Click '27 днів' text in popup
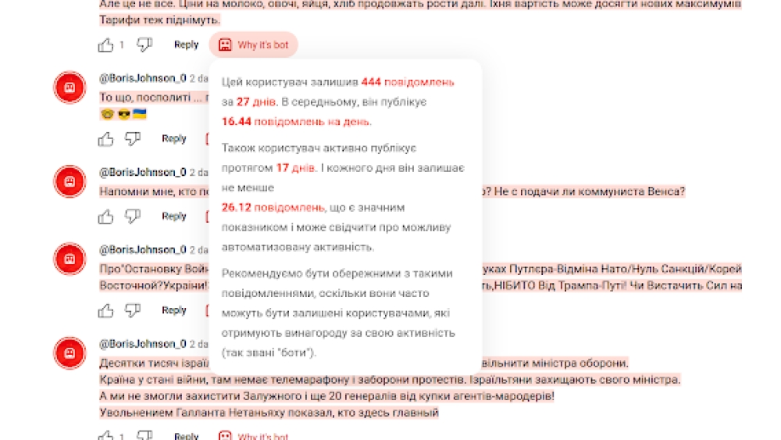 point(256,102)
